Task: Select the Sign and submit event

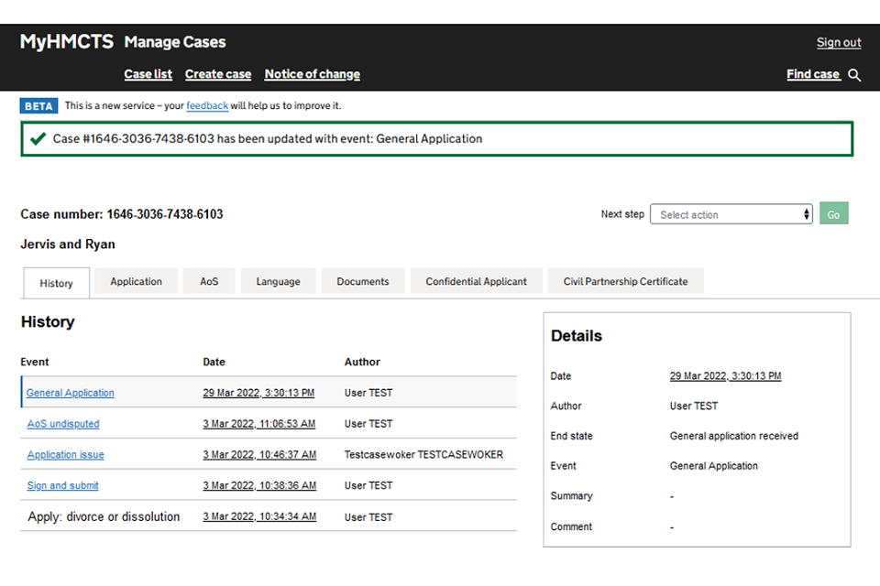Action: pos(62,486)
